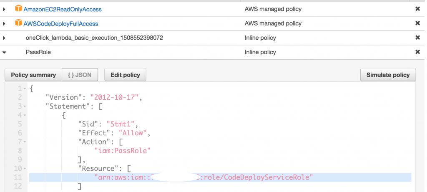
Task: Click the "Stmt1" Sid value
Action: pos(121,124)
